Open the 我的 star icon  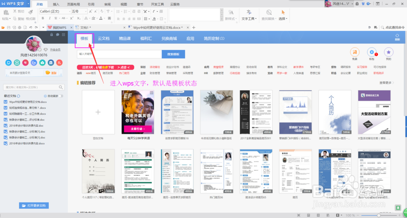(389, 52)
